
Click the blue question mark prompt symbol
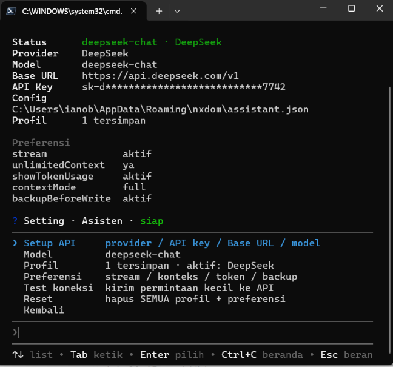[15, 221]
